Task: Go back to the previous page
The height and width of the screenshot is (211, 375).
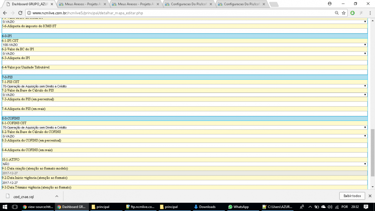Action: (x=5, y=13)
